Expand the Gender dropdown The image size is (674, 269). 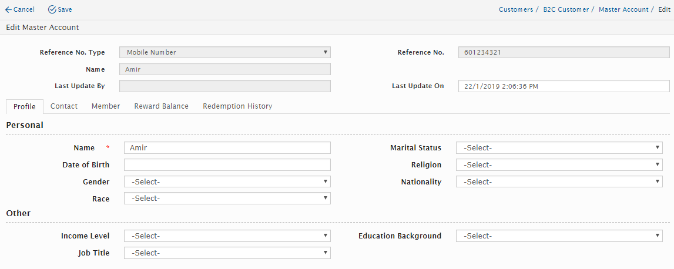tap(227, 182)
